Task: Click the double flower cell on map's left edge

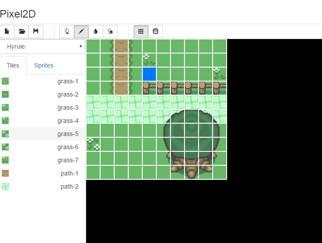Action: coord(93,144)
